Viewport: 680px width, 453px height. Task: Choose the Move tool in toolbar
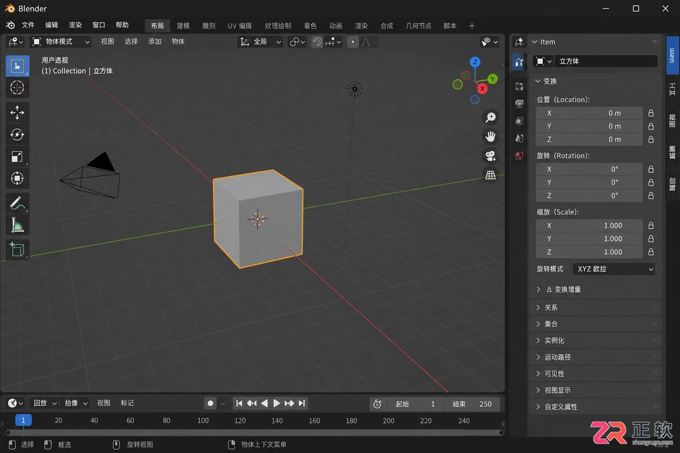(17, 112)
